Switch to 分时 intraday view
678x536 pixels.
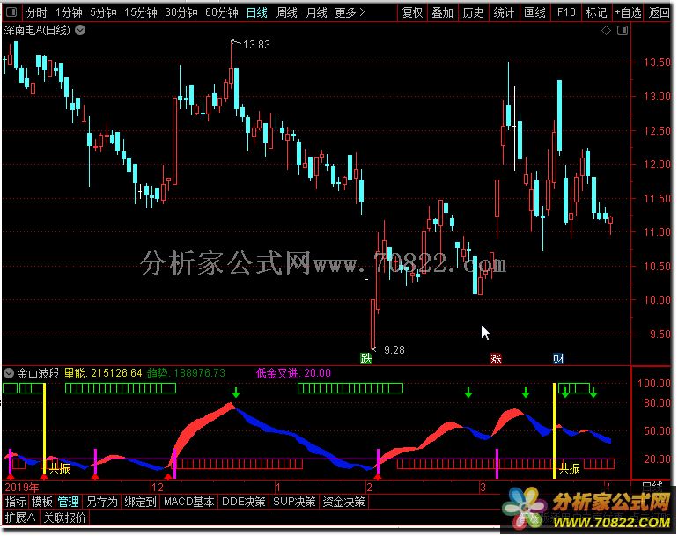pos(36,12)
